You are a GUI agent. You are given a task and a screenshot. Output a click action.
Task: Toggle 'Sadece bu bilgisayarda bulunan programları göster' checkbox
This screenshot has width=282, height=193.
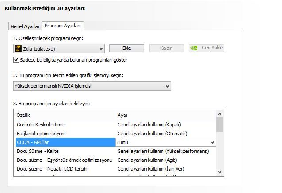point(16,59)
